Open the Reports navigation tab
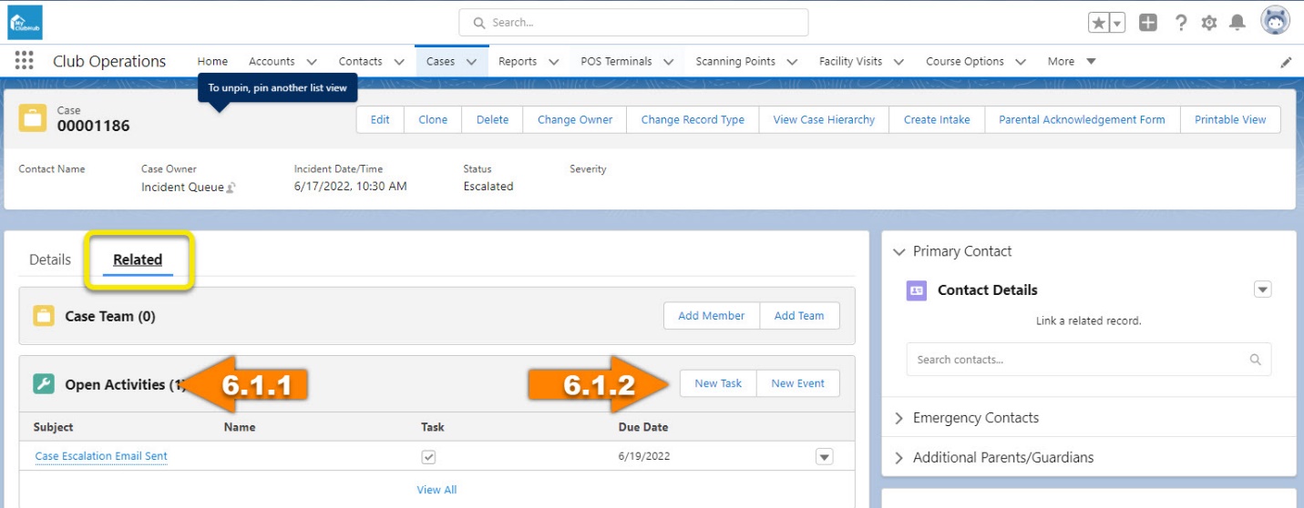The image size is (1304, 508). click(518, 61)
